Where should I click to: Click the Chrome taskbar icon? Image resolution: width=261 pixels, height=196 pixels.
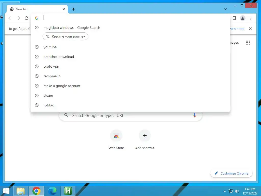[x=36, y=191]
